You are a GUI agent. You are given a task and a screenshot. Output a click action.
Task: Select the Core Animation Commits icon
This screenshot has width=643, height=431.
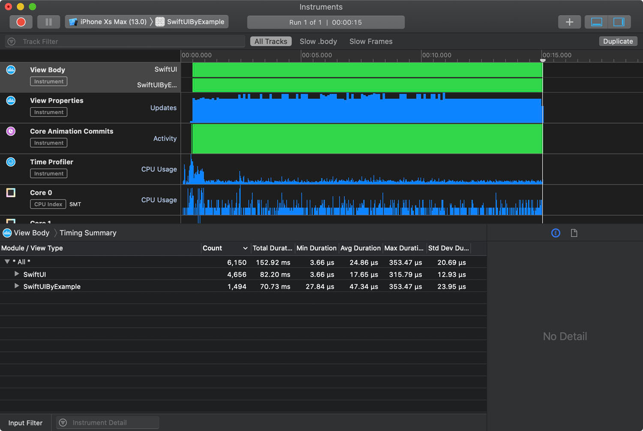point(11,131)
